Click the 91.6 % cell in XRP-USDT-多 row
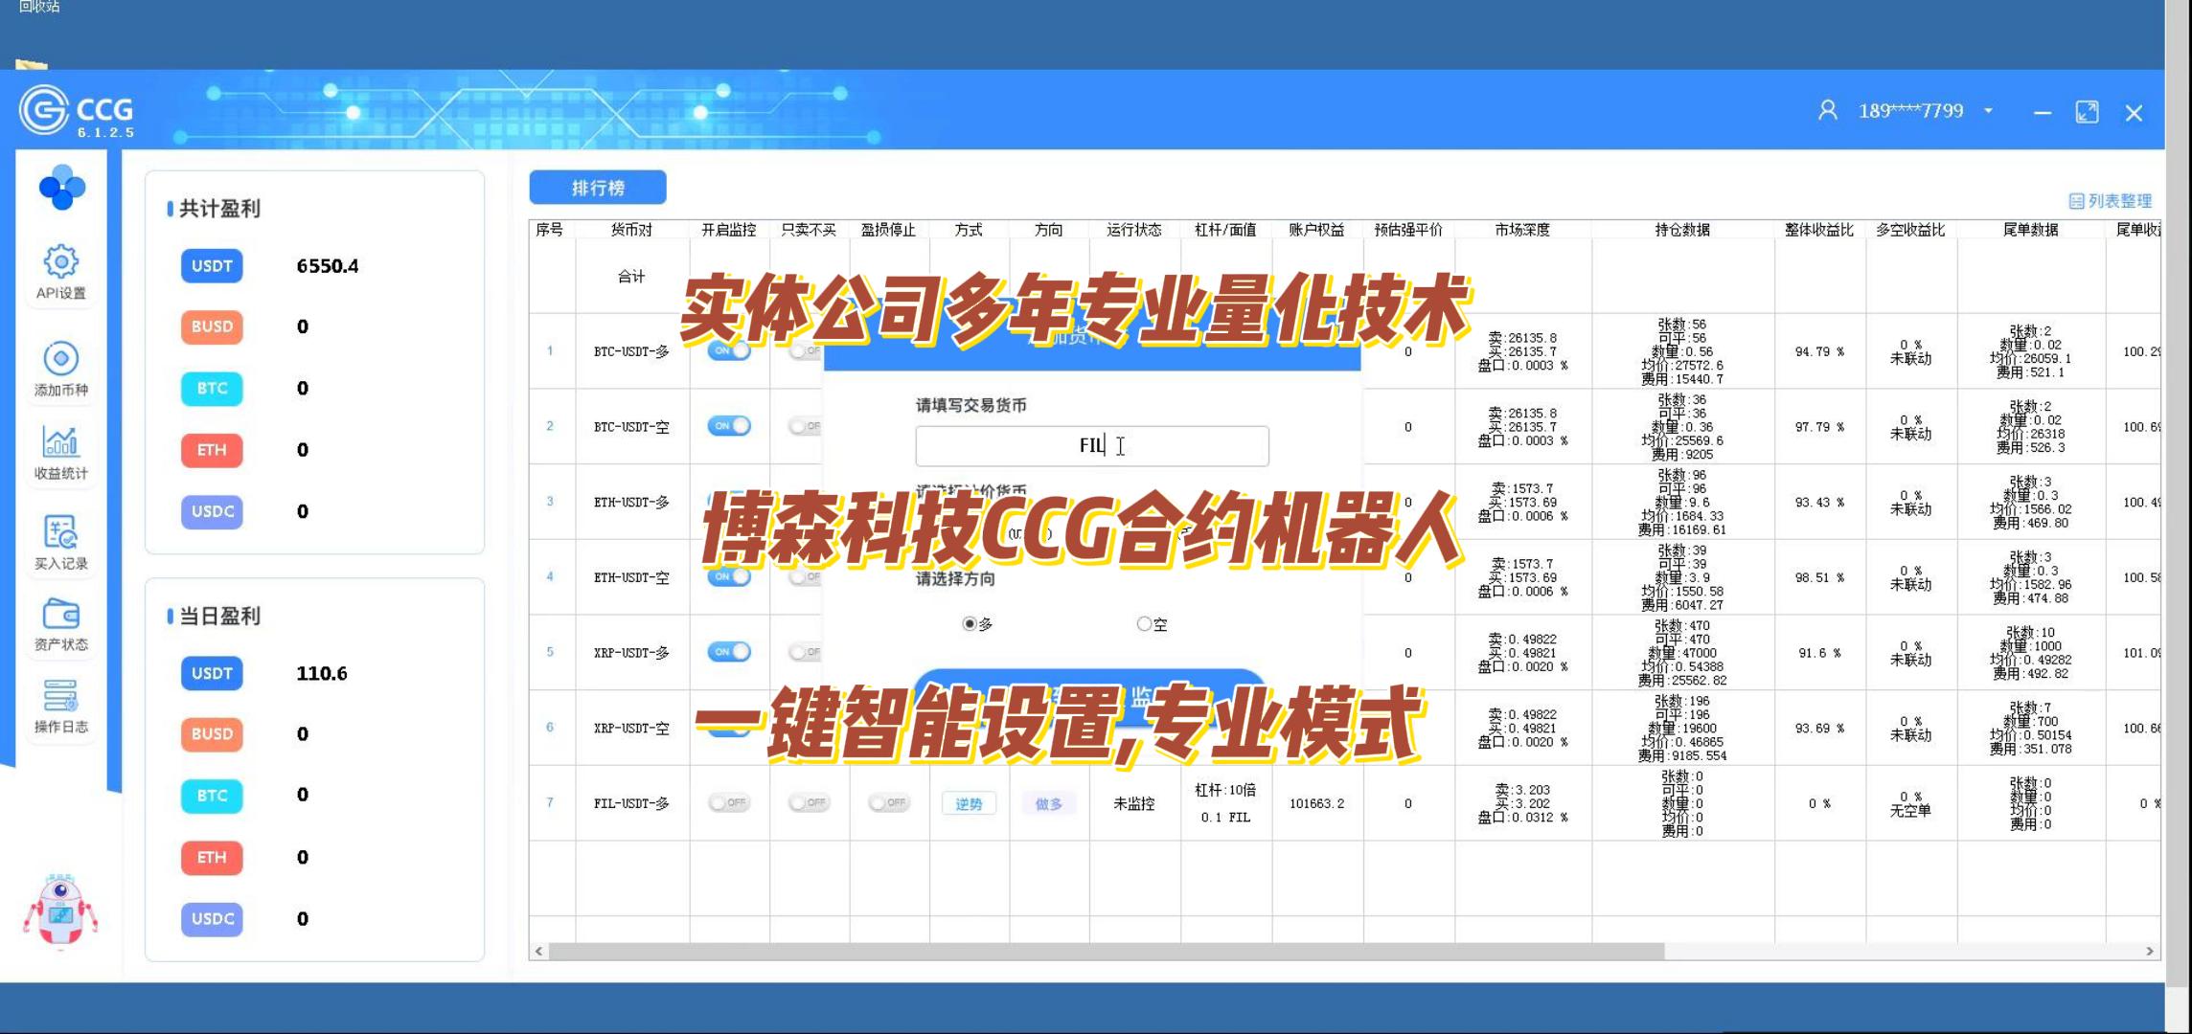Viewport: 2192px width, 1034px height. (1819, 653)
